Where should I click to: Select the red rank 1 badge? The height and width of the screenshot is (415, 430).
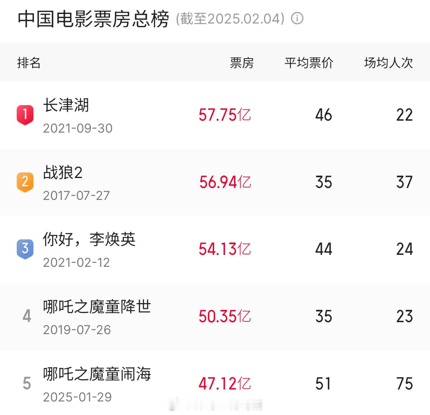click(25, 115)
